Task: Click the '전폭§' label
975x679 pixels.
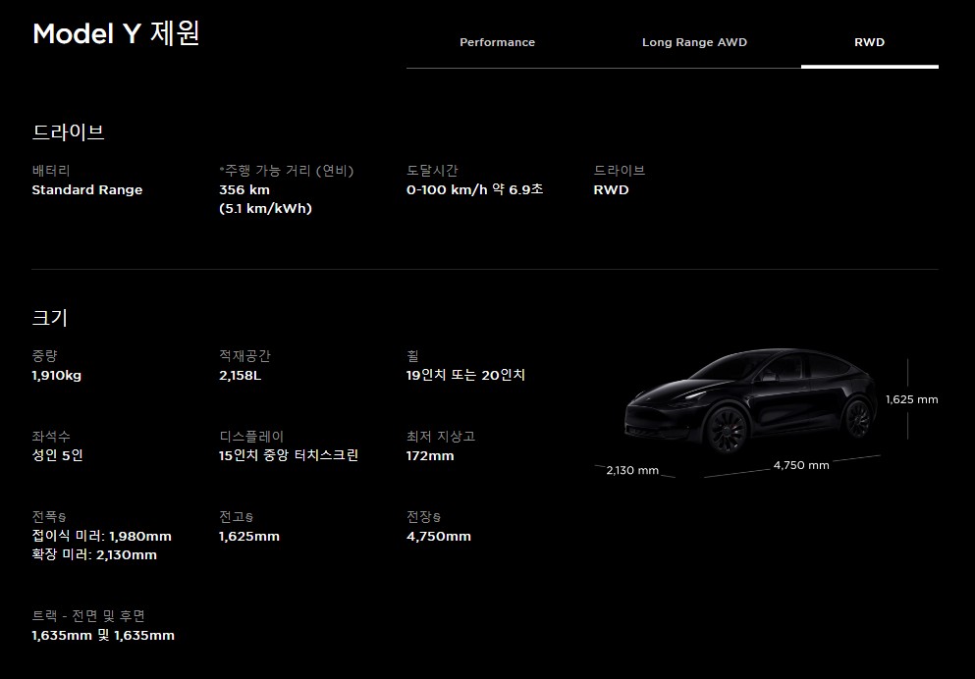Action: point(49,517)
